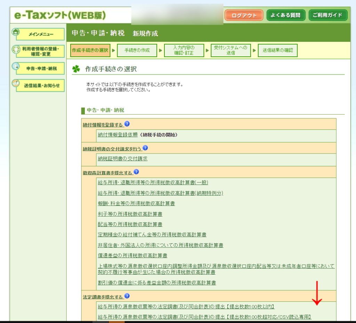Viewport: 356px width, 323px height.
Task: Click the help icon beside 納付情報を登録する
Action: tap(127, 124)
